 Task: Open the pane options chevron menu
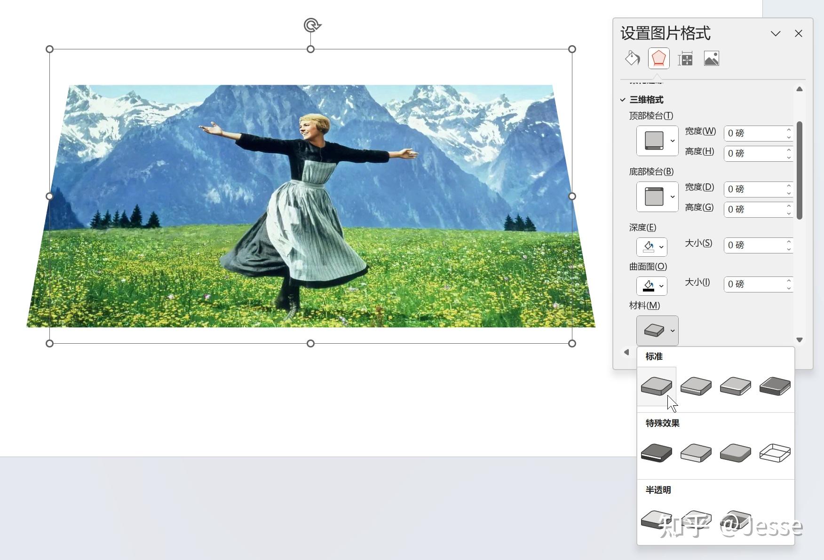(776, 33)
